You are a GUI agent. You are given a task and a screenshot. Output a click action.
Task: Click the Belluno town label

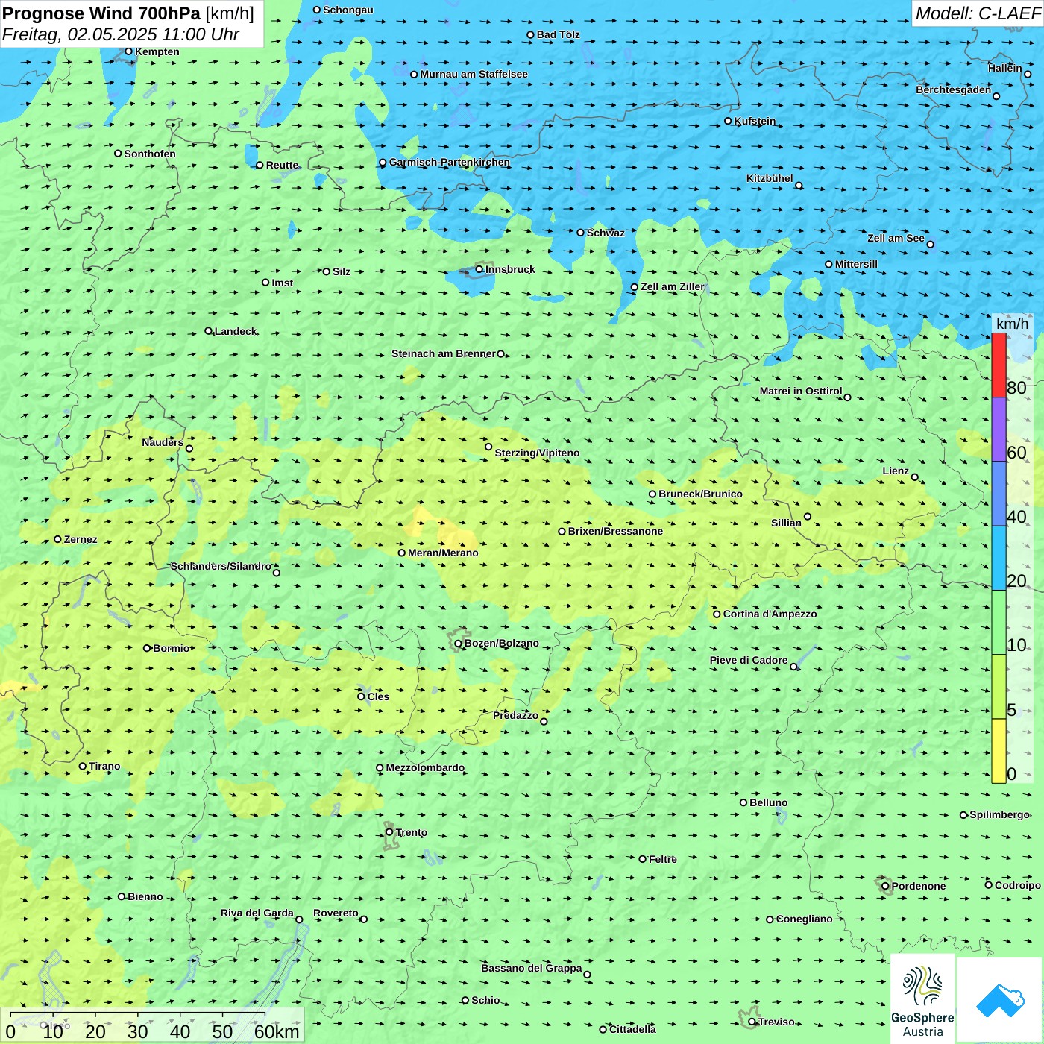click(768, 802)
